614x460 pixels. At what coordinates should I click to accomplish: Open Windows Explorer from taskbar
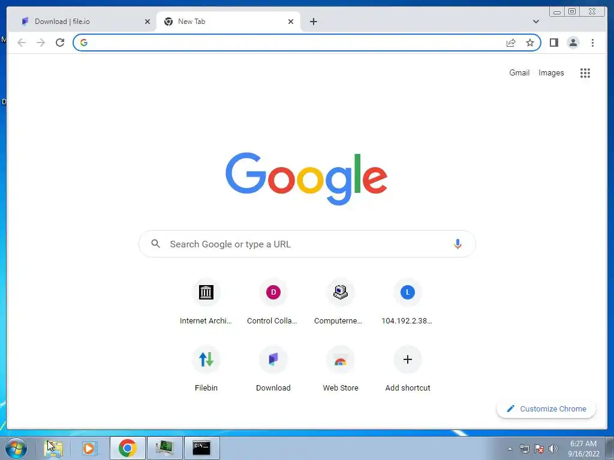53,448
